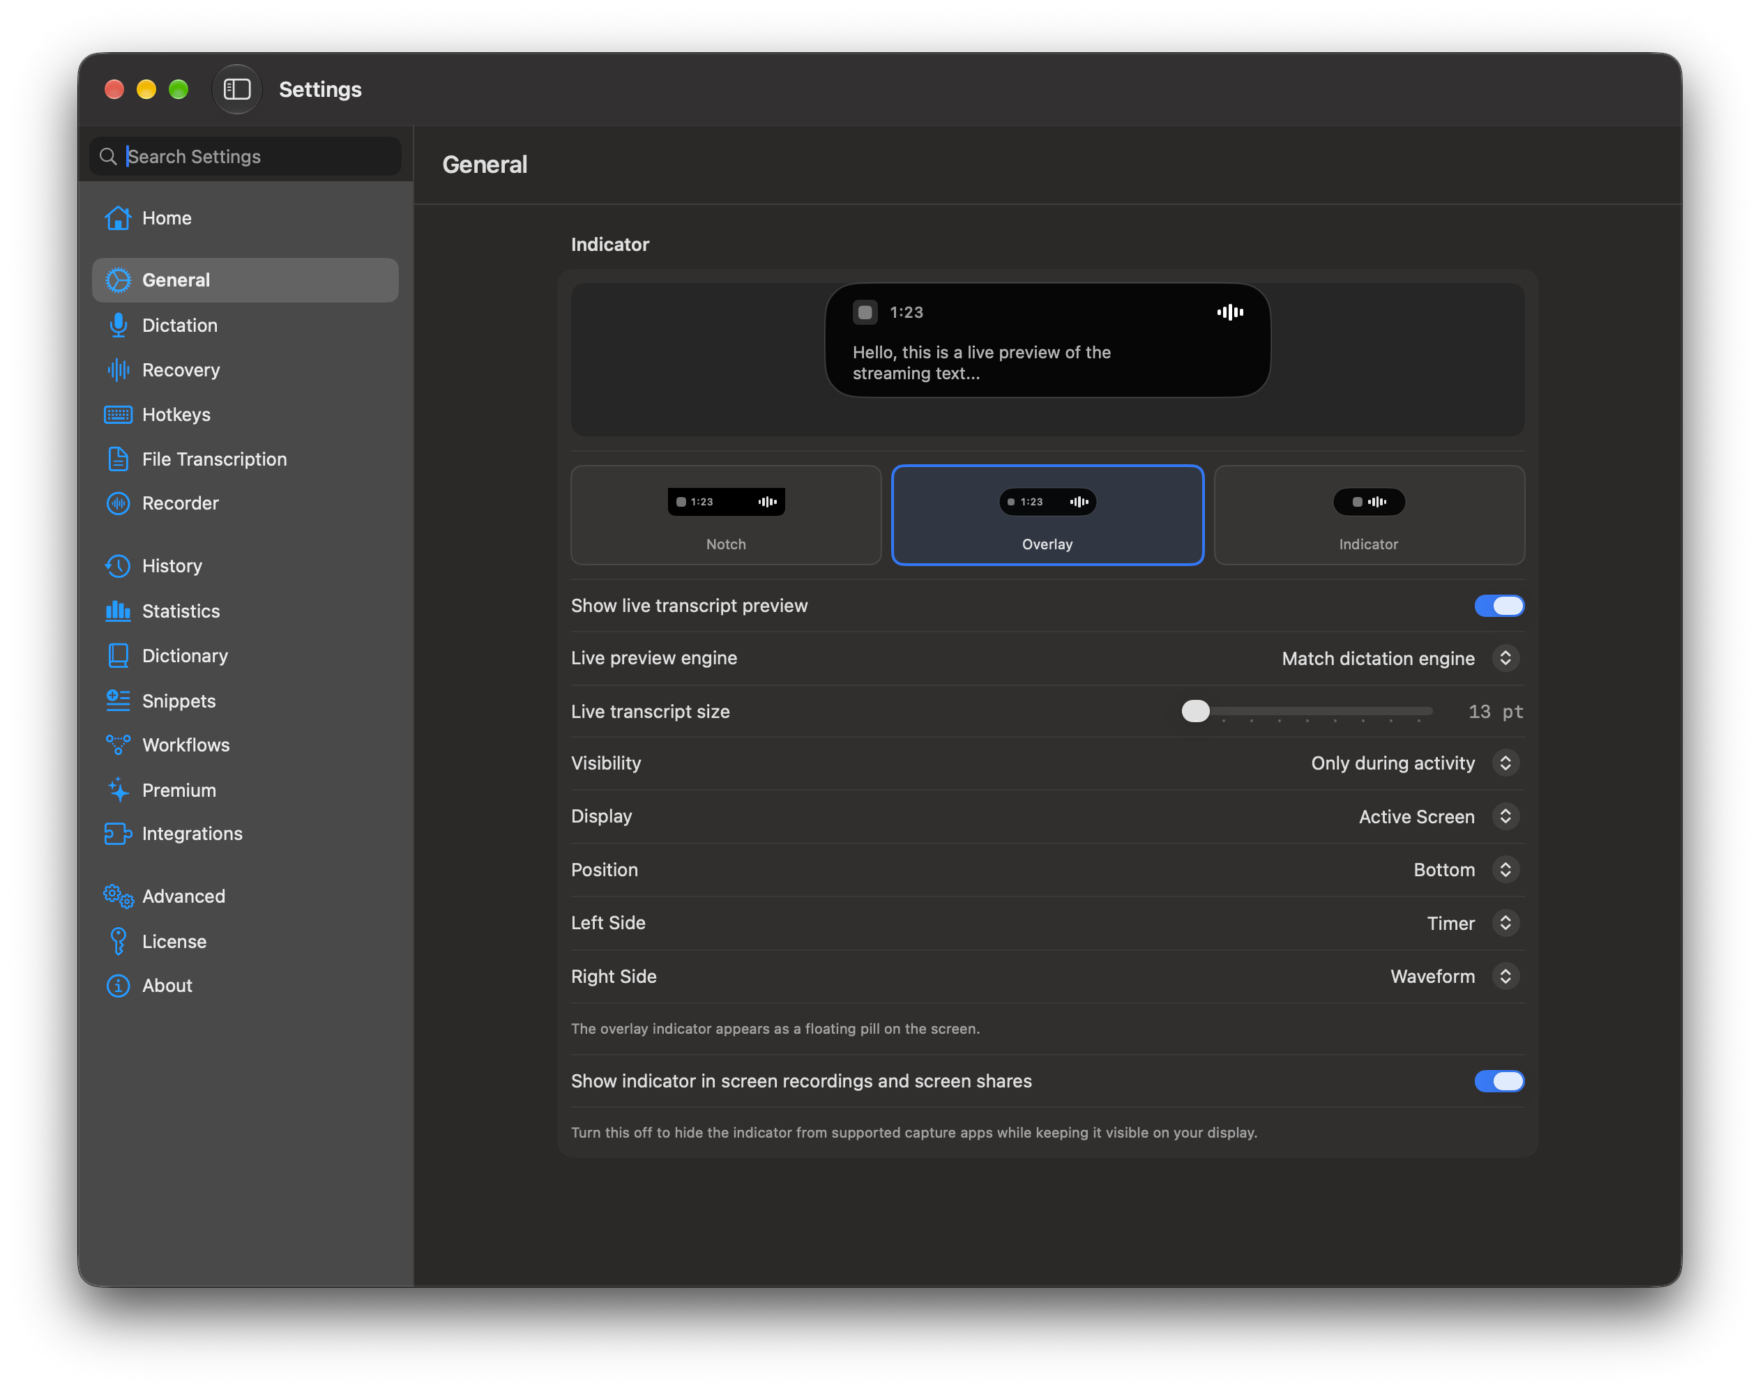This screenshot has height=1390, width=1760.
Task: Click the Home house icon
Action: coord(118,218)
